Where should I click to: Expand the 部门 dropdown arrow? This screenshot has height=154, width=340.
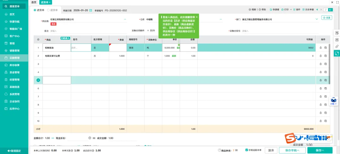[x=317, y=19]
